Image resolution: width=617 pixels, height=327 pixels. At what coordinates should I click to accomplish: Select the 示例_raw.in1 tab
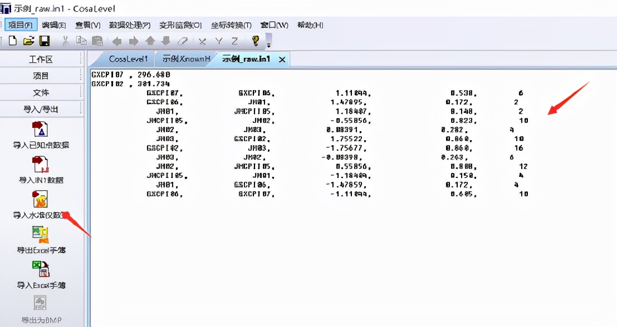click(x=246, y=59)
